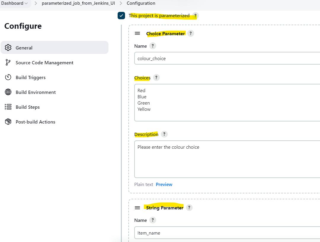Click help icon next to Choices label

pos(156,78)
